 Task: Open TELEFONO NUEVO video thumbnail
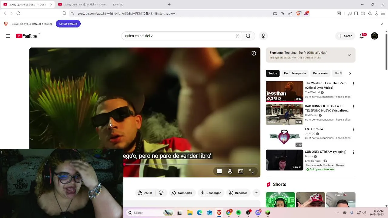pos(284,114)
